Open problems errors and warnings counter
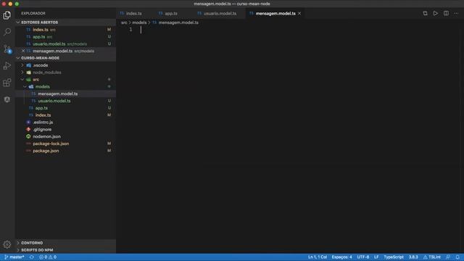The width and height of the screenshot is (464, 261). 48,257
